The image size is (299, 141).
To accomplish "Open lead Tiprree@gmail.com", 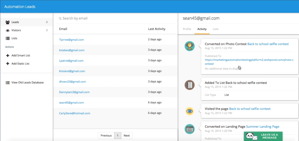I will point(72,40).
